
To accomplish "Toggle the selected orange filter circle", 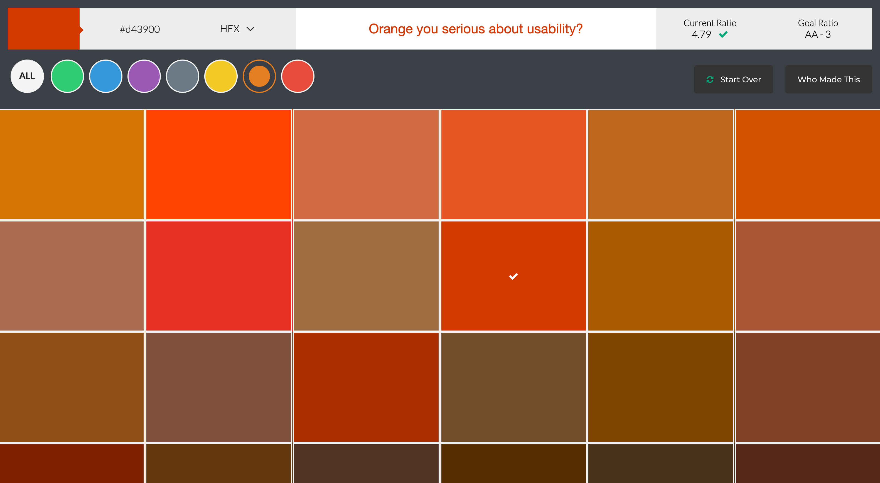I will [x=259, y=76].
